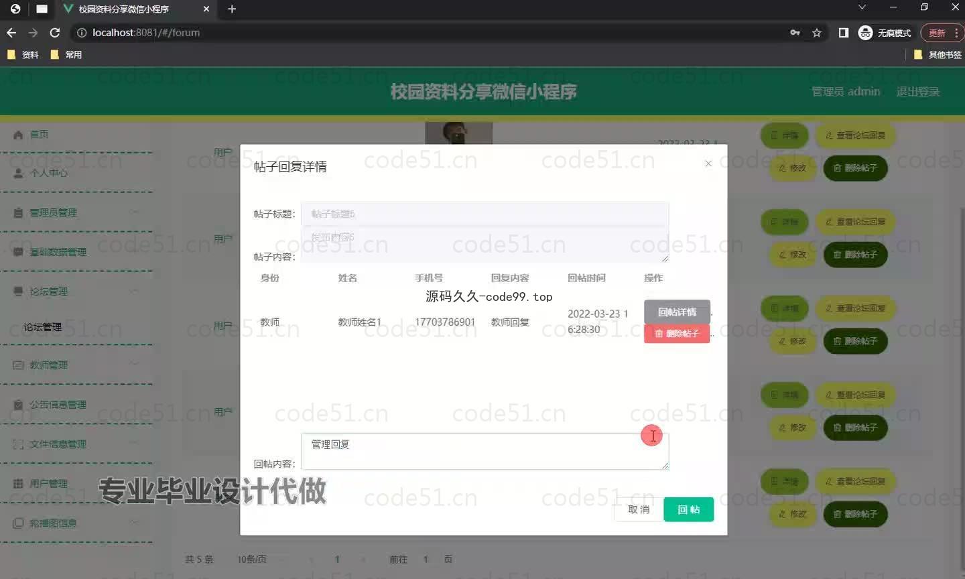Expand the 文件信息管理 sidebar menu
The width and height of the screenshot is (965, 579).
point(76,444)
